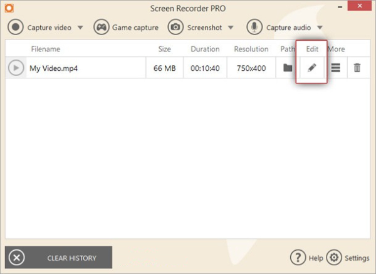Click the Capture audio microphone icon
The image size is (376, 274).
pyautogui.click(x=254, y=27)
